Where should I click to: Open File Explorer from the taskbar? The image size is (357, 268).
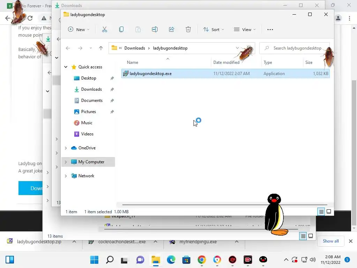pyautogui.click(x=156, y=260)
